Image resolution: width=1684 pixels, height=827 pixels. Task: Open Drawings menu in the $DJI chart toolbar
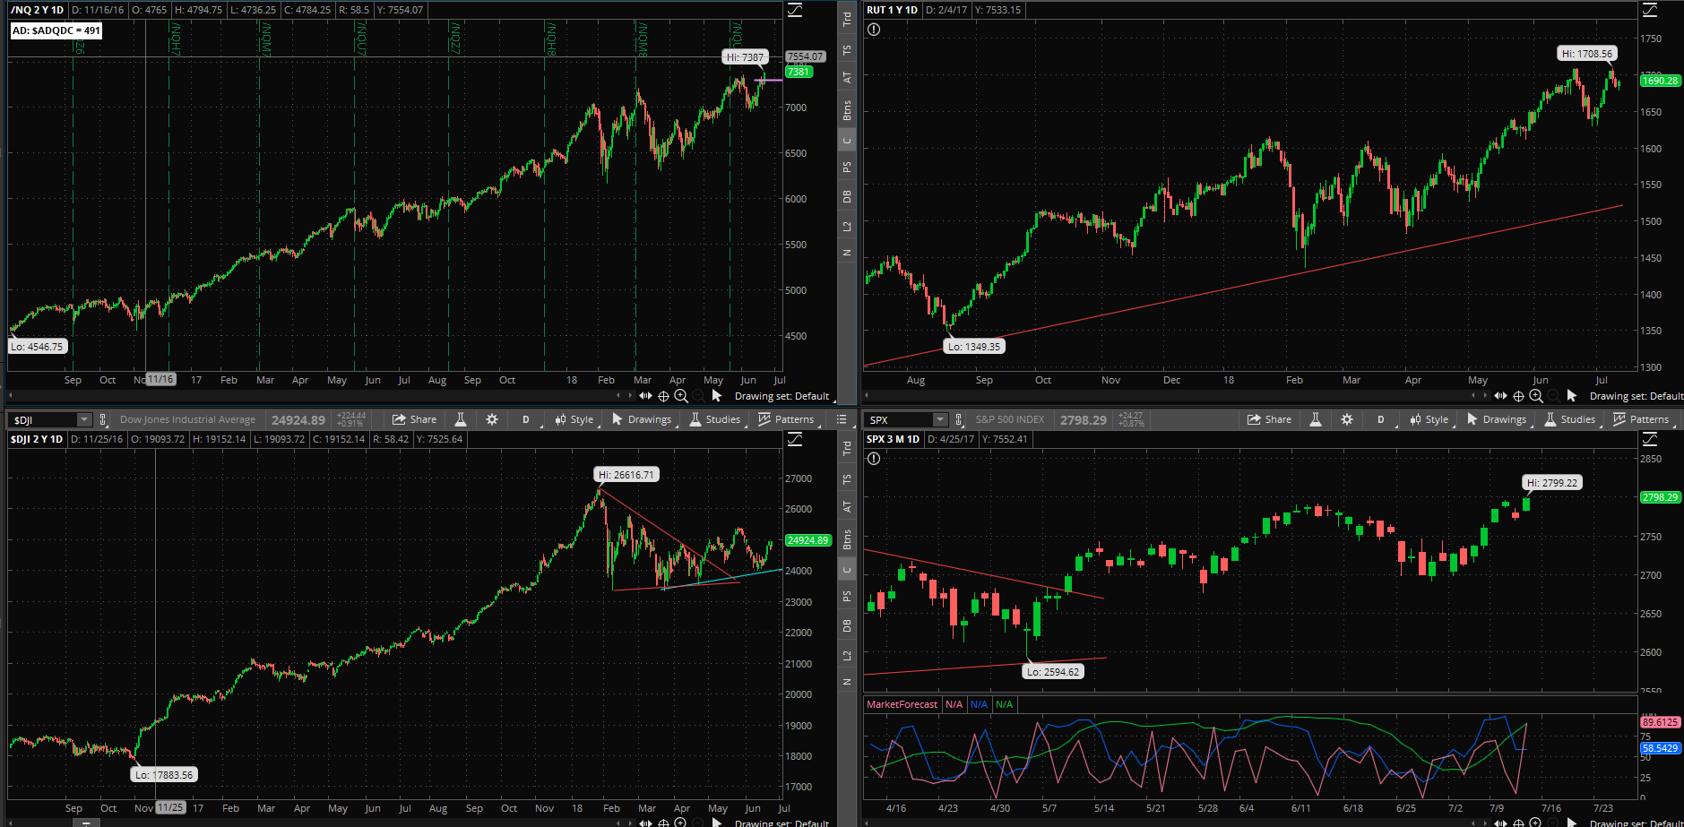[642, 419]
